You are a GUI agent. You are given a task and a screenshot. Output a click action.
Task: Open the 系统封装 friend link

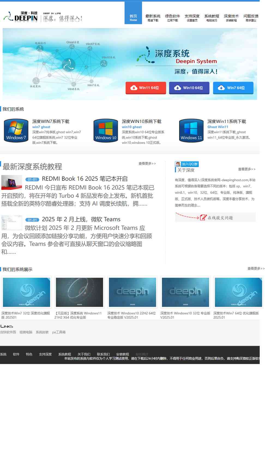42,332
